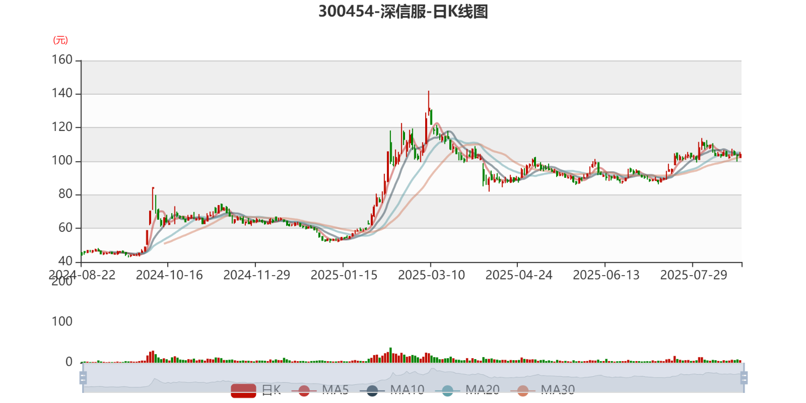Click the data zoom range preview area
806x403 pixels.
413,378
